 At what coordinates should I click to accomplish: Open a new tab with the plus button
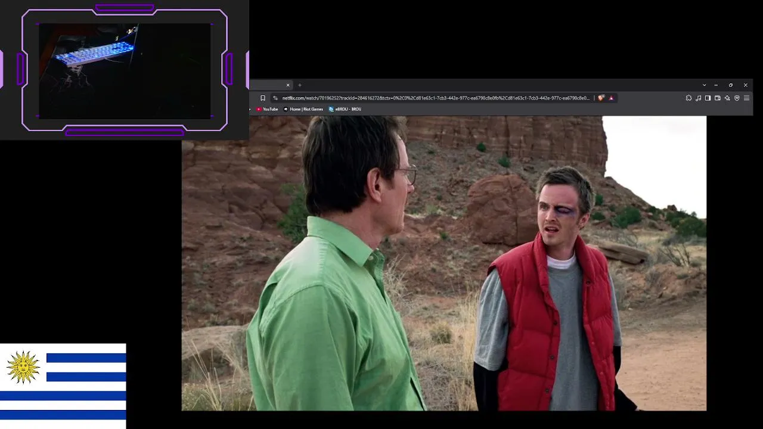300,85
